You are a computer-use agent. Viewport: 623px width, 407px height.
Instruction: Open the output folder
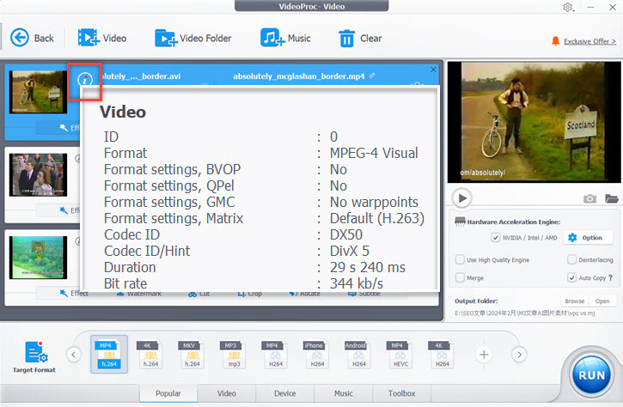tap(602, 301)
